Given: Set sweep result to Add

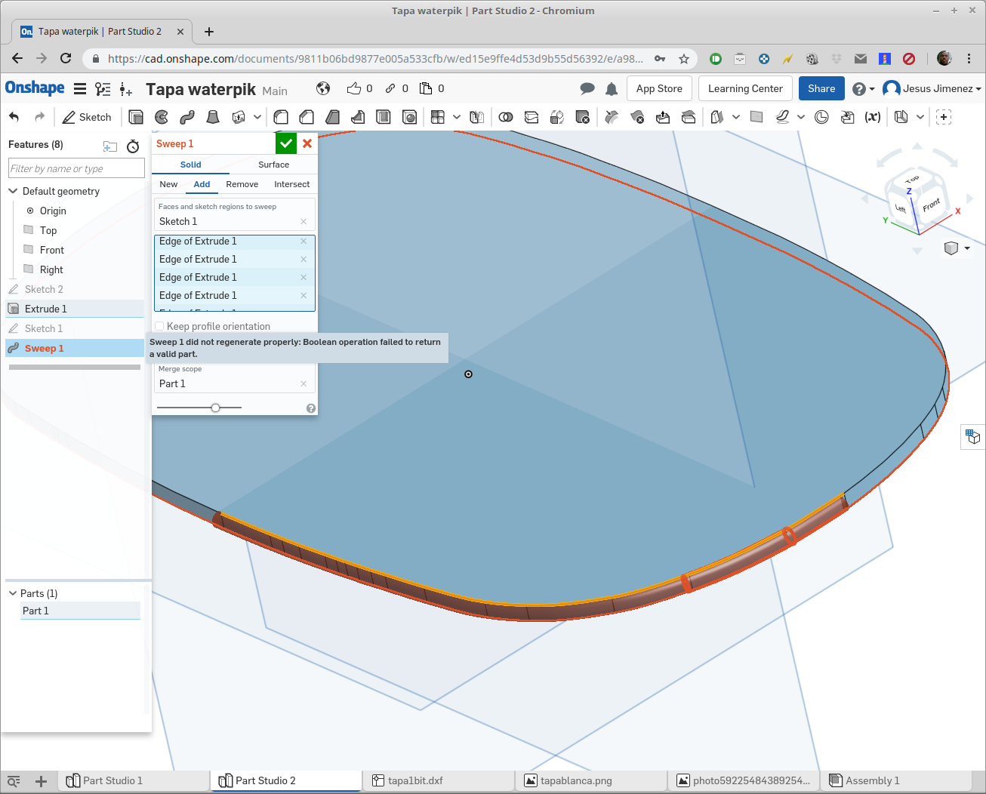Looking at the screenshot, I should pyautogui.click(x=202, y=184).
